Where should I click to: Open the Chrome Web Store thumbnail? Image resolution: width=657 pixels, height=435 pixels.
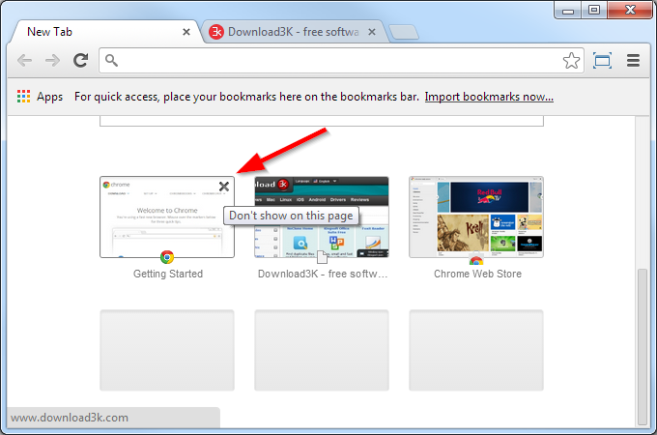[x=476, y=217]
